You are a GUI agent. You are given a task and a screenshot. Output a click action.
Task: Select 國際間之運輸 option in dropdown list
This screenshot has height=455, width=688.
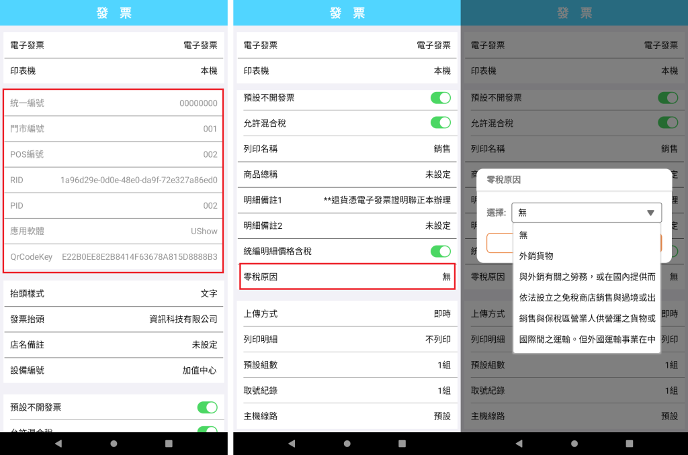click(x=587, y=340)
